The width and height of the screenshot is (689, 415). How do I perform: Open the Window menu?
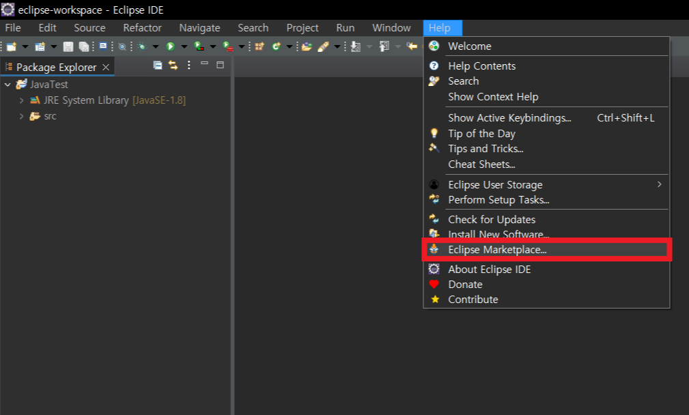click(x=391, y=28)
